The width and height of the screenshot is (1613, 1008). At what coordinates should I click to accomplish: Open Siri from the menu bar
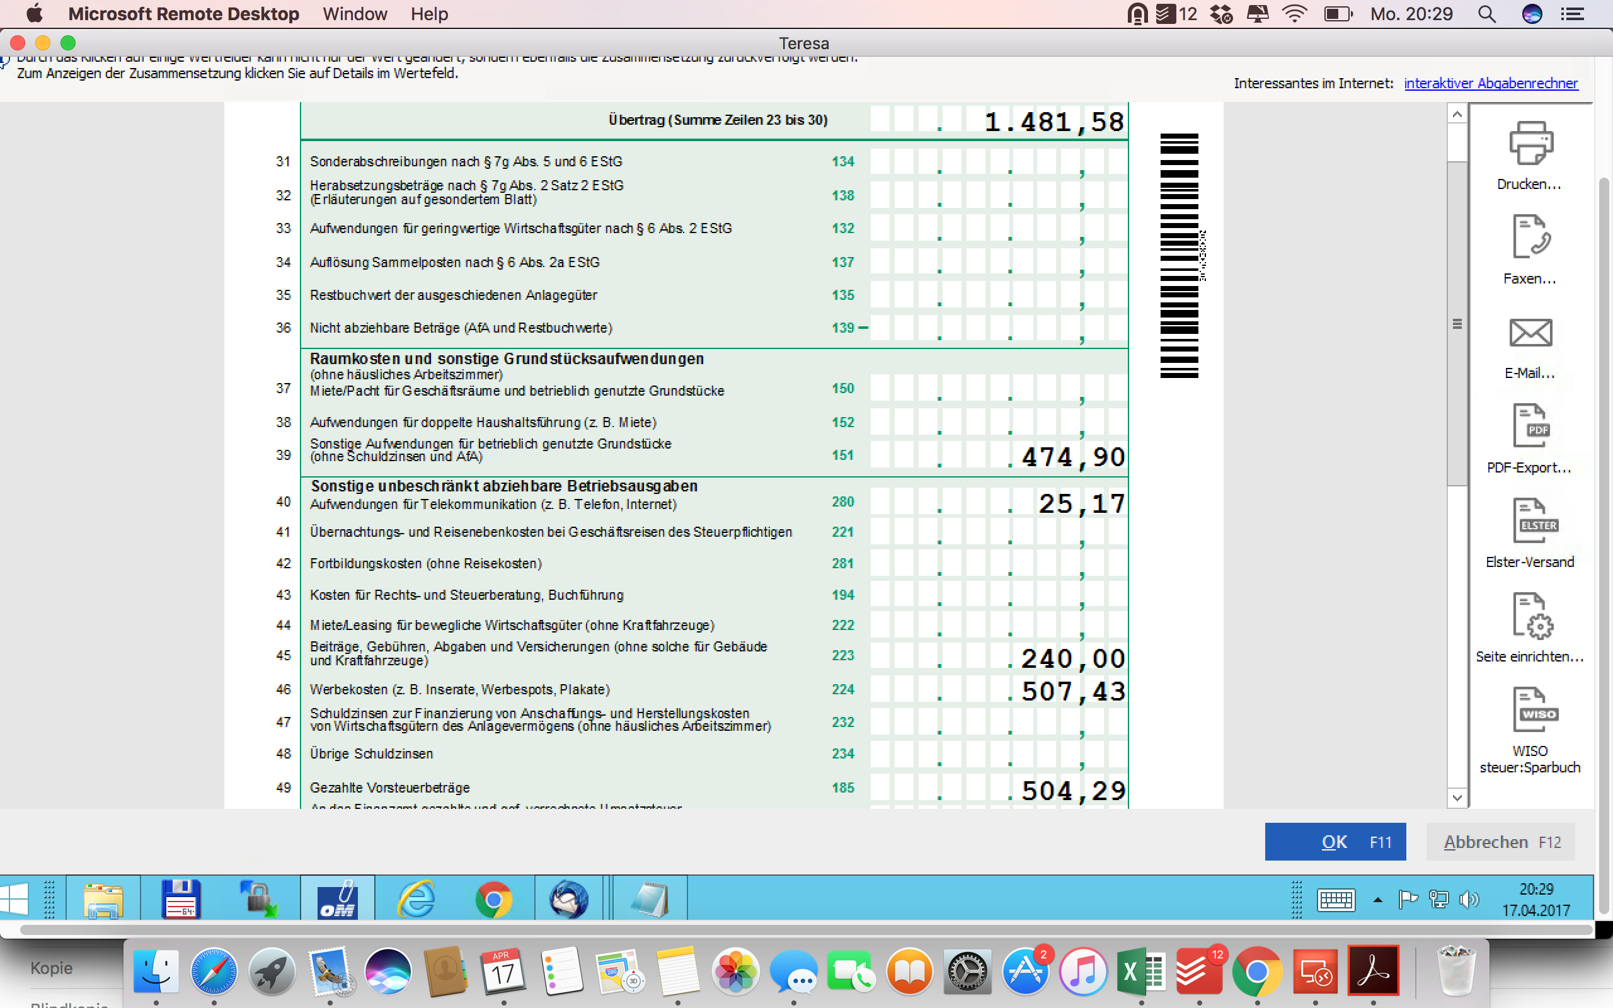click(x=1532, y=14)
